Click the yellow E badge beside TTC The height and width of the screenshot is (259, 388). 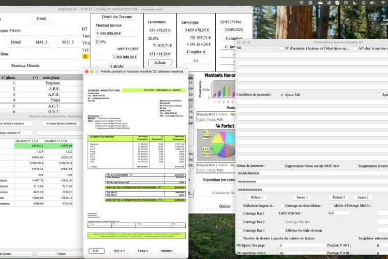85,56
